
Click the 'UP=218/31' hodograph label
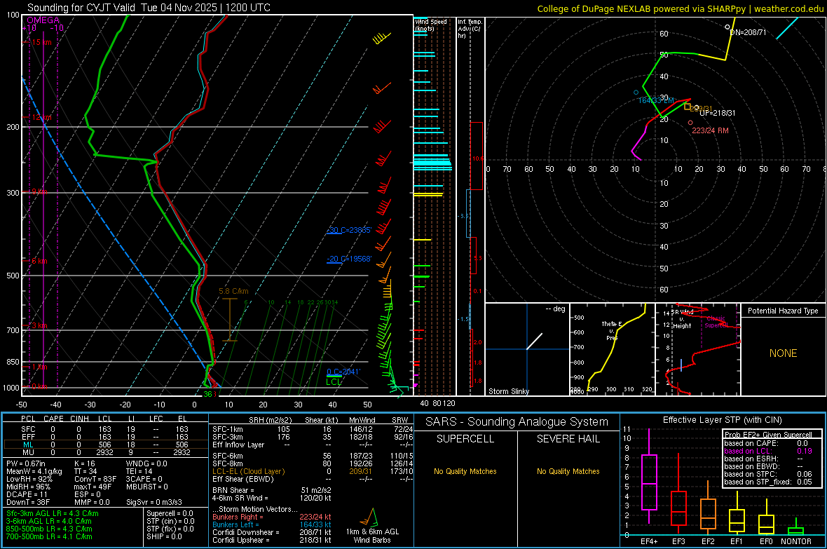(717, 113)
